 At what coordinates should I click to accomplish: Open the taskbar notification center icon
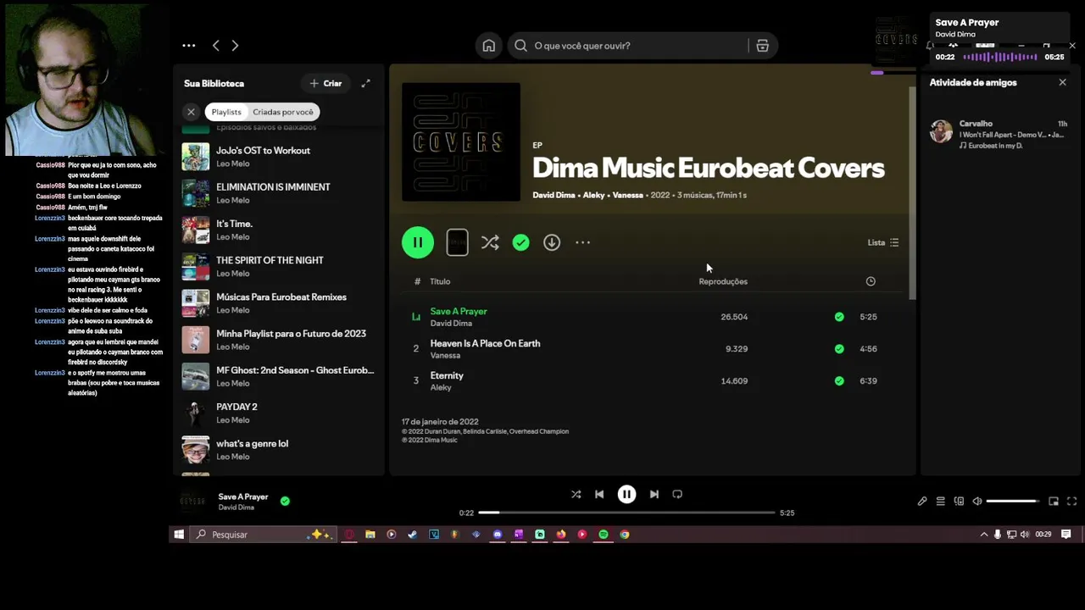tap(1066, 535)
